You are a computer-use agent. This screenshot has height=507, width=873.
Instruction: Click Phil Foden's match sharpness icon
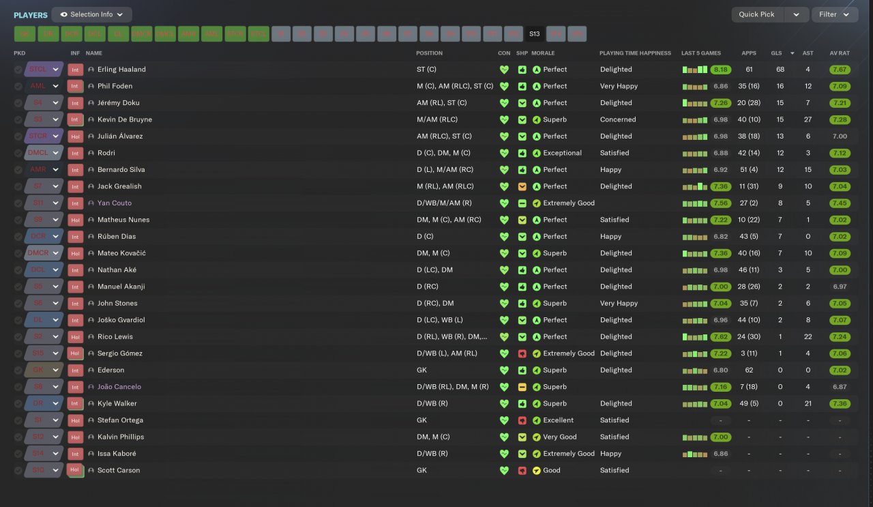(x=522, y=87)
